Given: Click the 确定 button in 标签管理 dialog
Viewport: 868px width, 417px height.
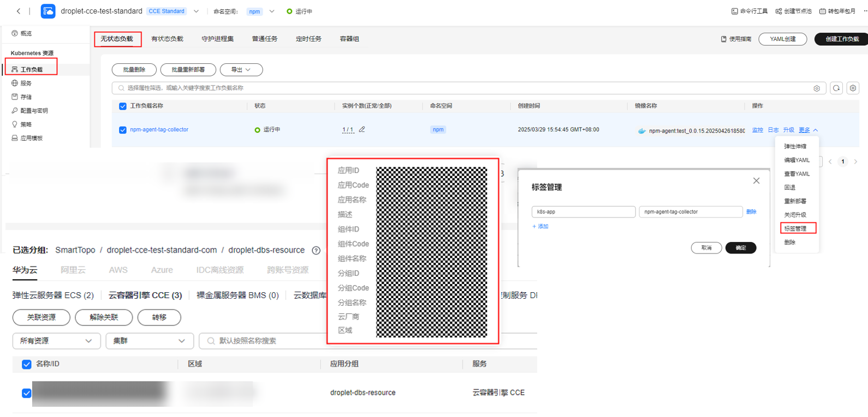Looking at the screenshot, I should tap(740, 248).
